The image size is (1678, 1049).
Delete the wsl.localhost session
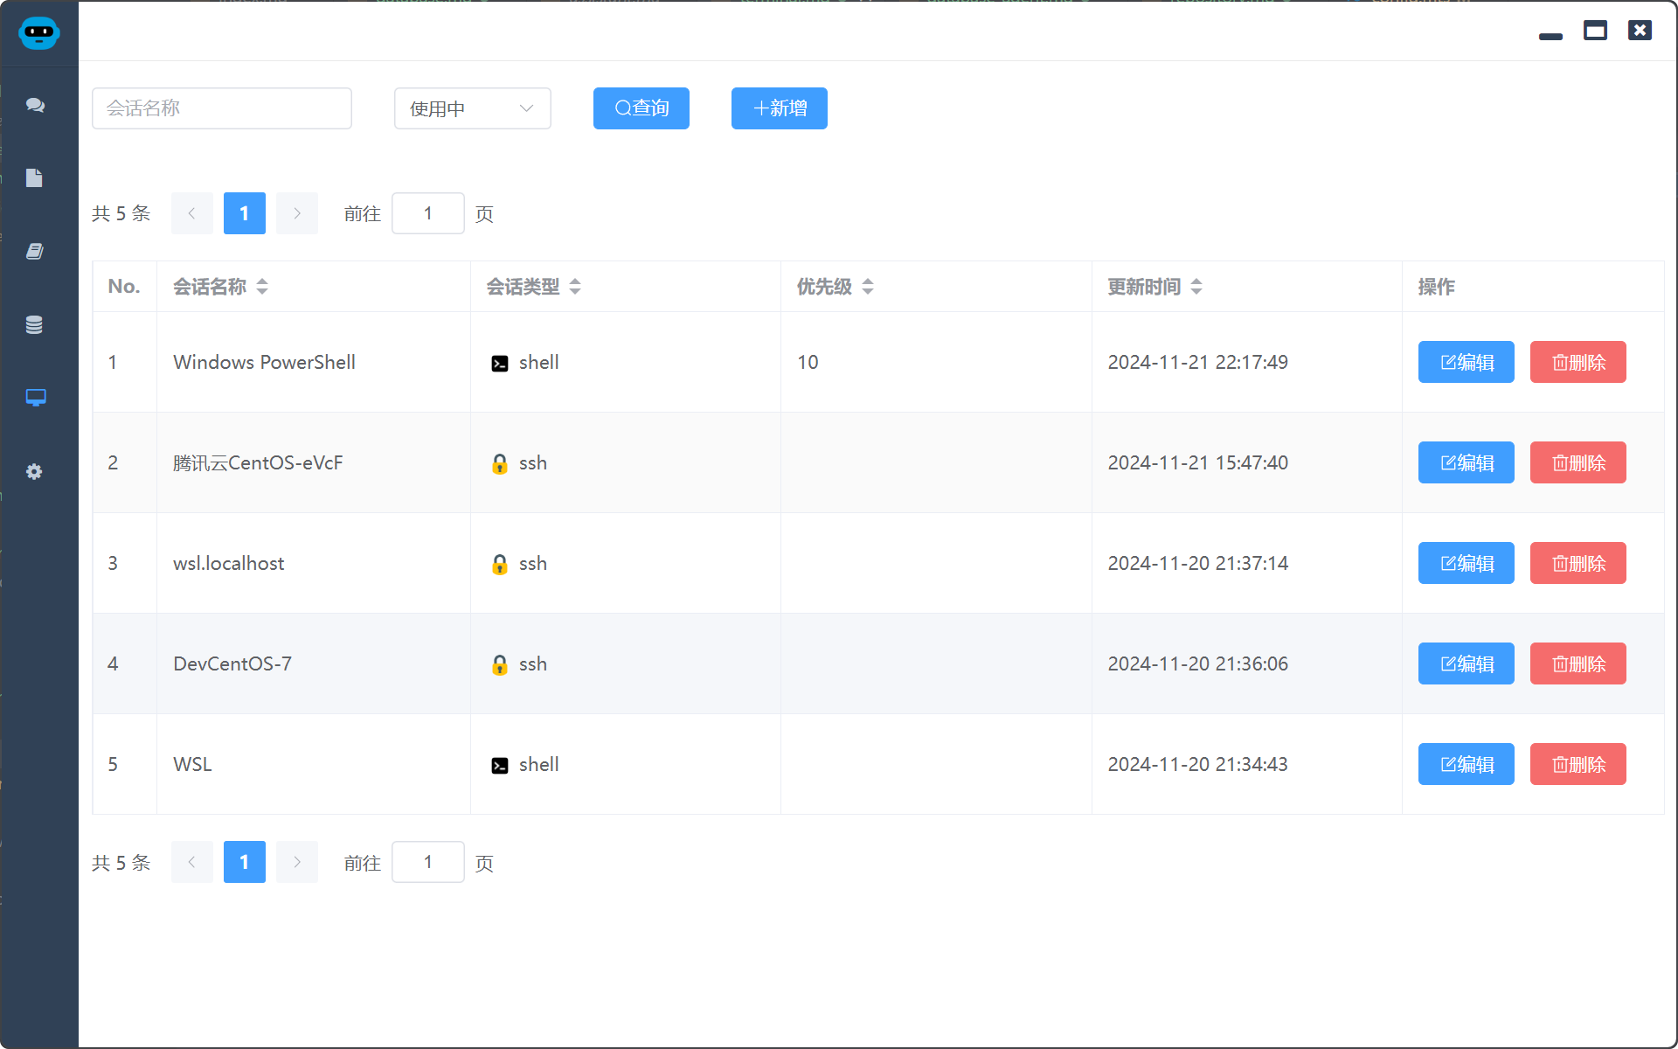click(1577, 563)
